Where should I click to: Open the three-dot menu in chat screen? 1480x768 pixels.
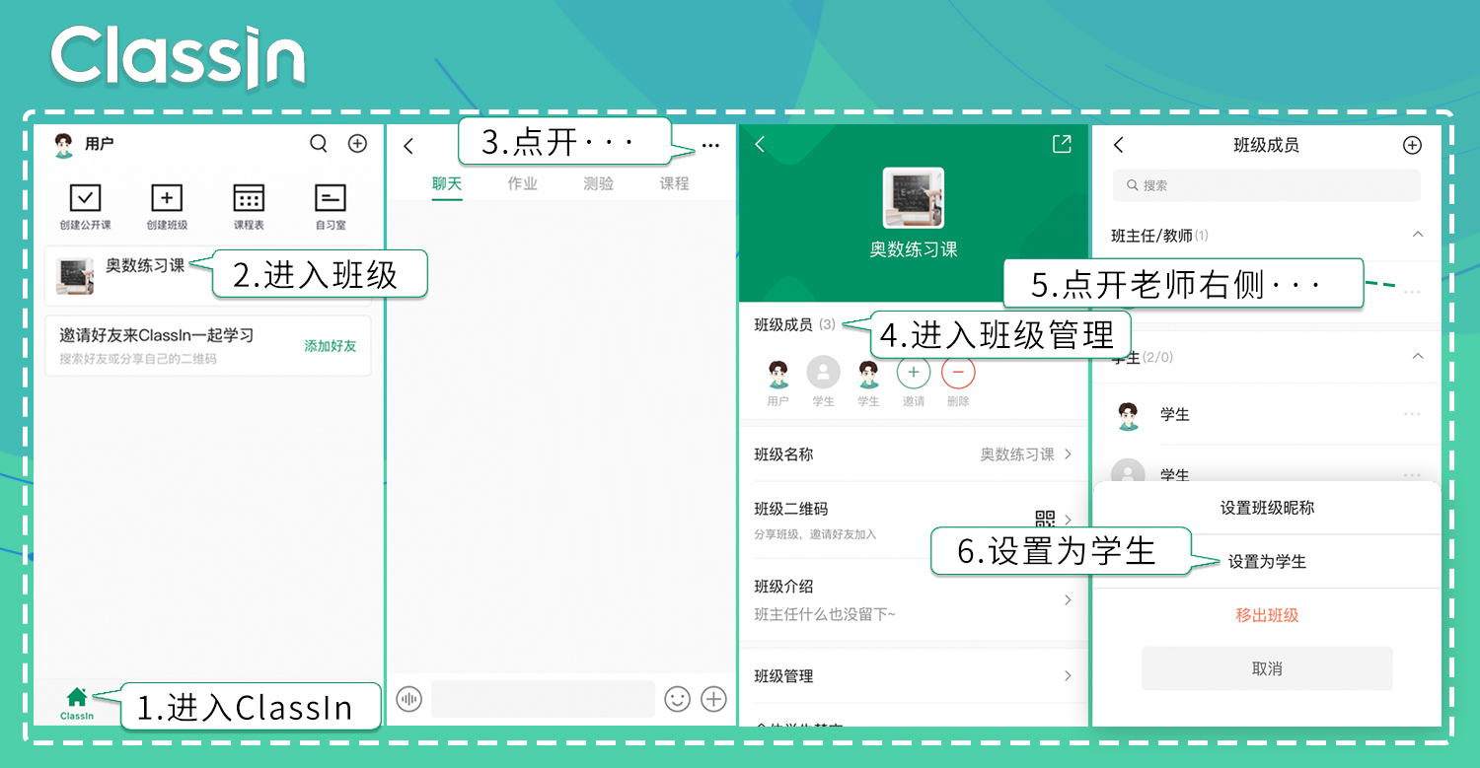pos(710,146)
